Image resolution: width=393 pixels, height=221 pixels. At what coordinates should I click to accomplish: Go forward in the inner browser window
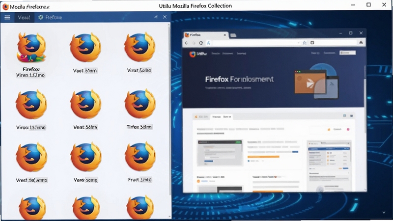pyautogui.click(x=193, y=43)
